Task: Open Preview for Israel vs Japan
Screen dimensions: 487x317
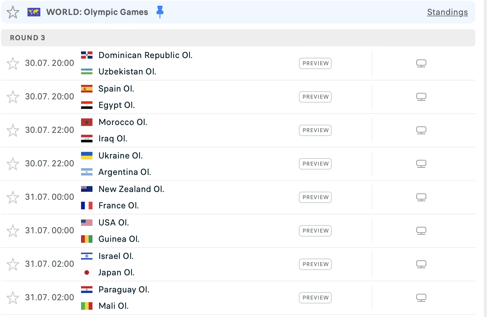Action: pos(315,264)
